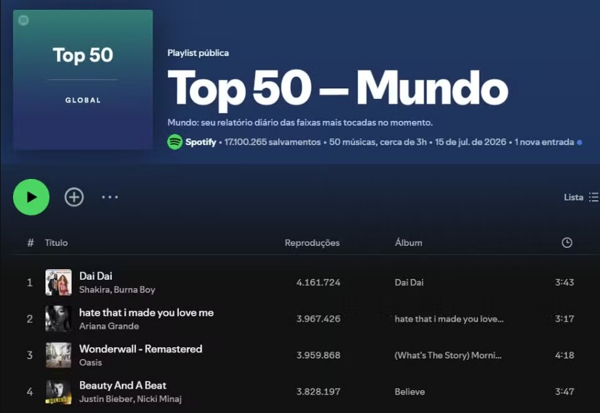
Task: Click the Reproduções column header
Action: (x=312, y=243)
